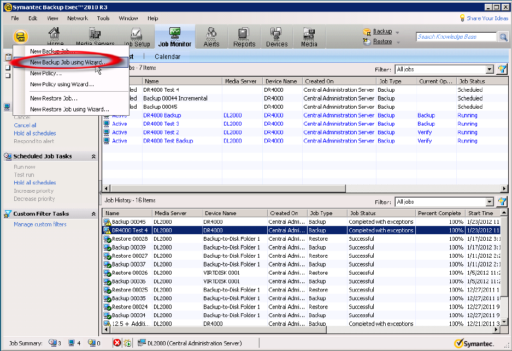Choose New Backup Job using Wizard
The height and width of the screenshot is (351, 512).
[x=68, y=62]
